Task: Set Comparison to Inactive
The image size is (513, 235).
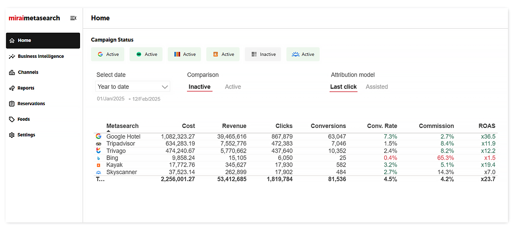Action: pos(199,87)
